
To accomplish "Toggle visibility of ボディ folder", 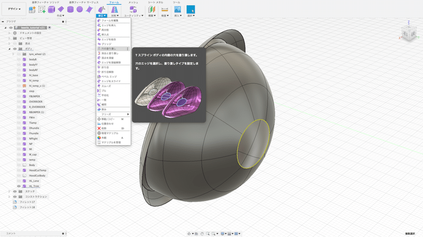I will pyautogui.click(x=15, y=49).
